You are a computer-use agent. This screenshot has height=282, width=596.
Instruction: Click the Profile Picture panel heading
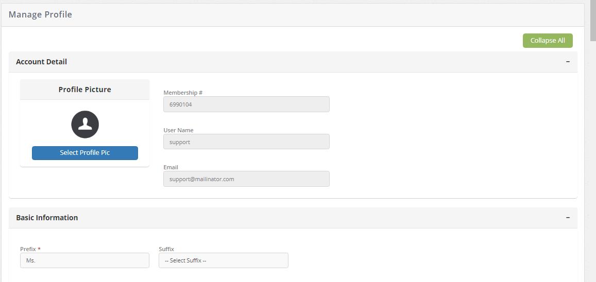point(84,90)
